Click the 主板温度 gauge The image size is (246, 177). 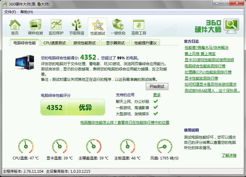tap(128, 146)
